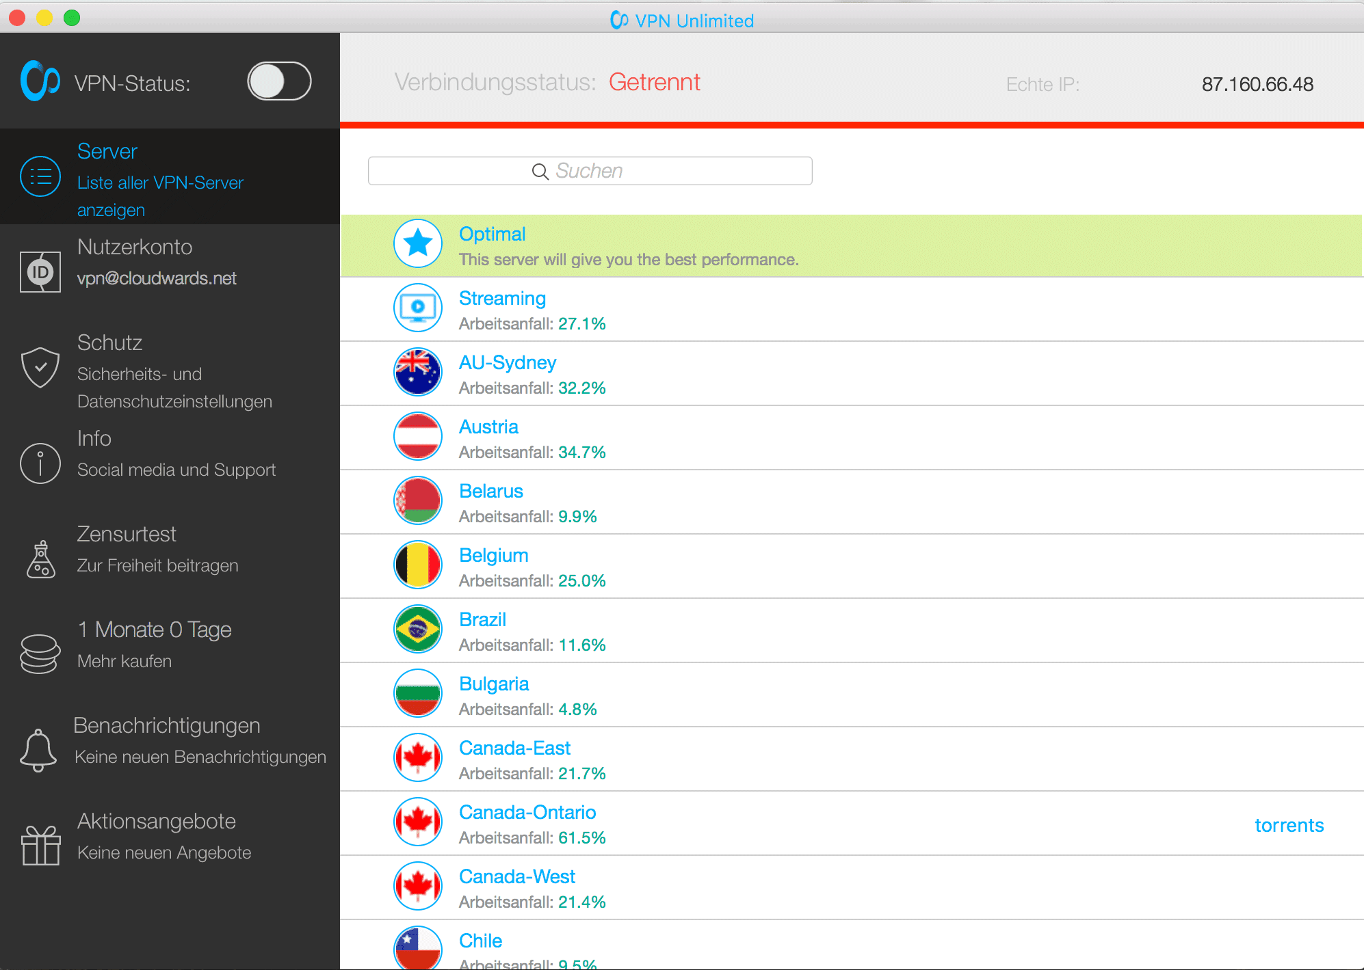Select Canada-Ontario server name

click(527, 812)
